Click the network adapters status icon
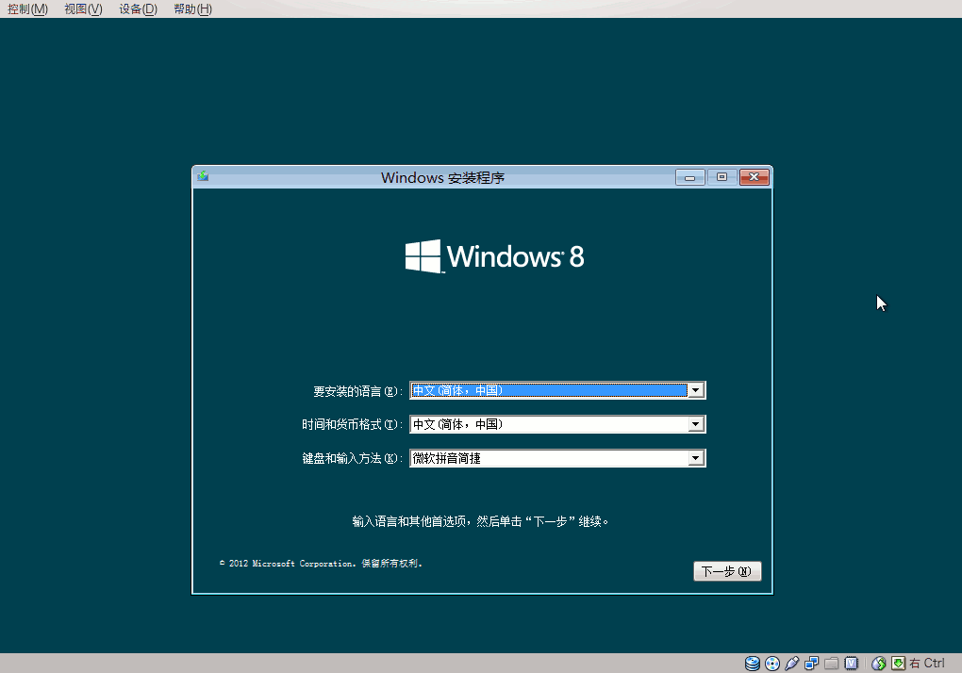This screenshot has width=962, height=673. click(x=811, y=664)
